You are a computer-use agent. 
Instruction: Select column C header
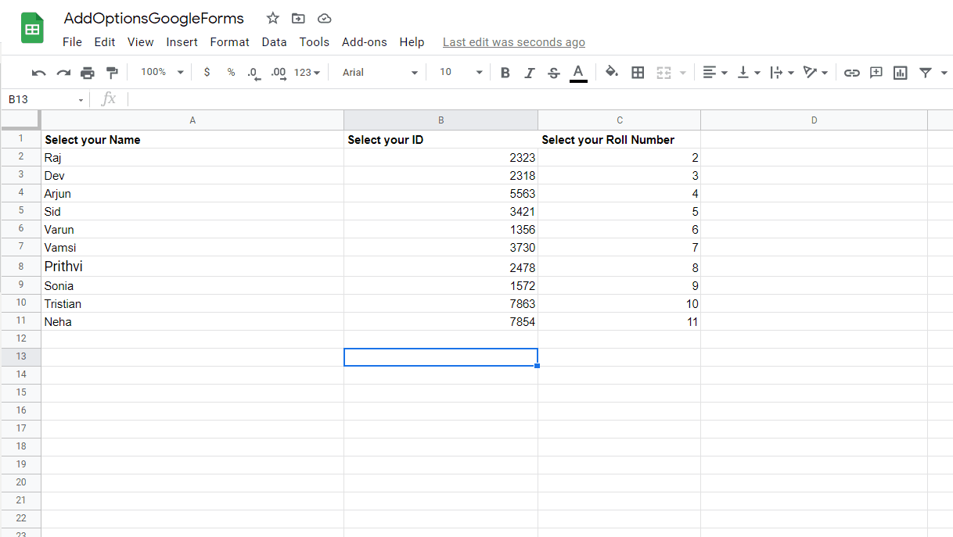620,120
